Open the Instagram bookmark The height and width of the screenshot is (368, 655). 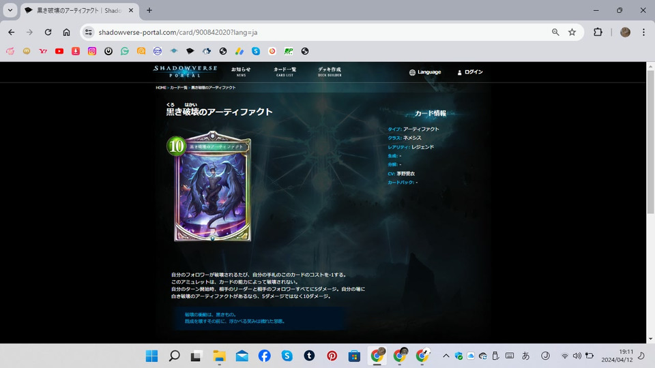(92, 51)
